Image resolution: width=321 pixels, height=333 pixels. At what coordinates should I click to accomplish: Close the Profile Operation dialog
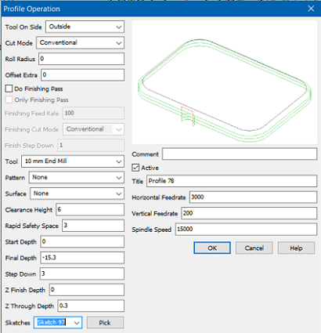pyautogui.click(x=311, y=9)
